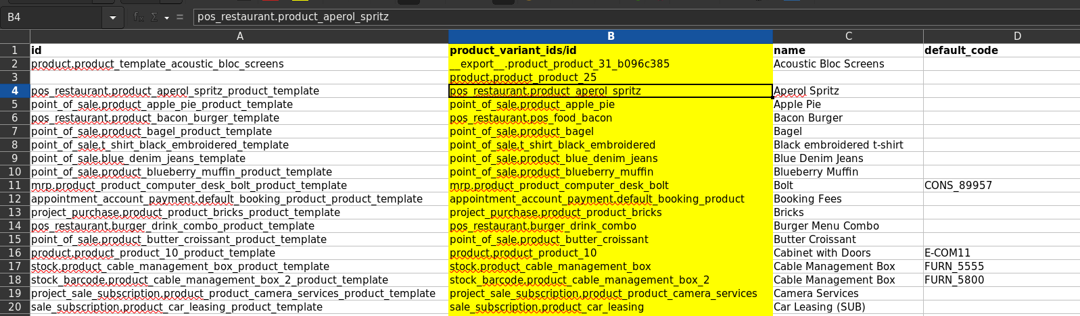1080x316 pixels.
Task: Select the 'Apple Pie' name cell
Action: (x=848, y=104)
